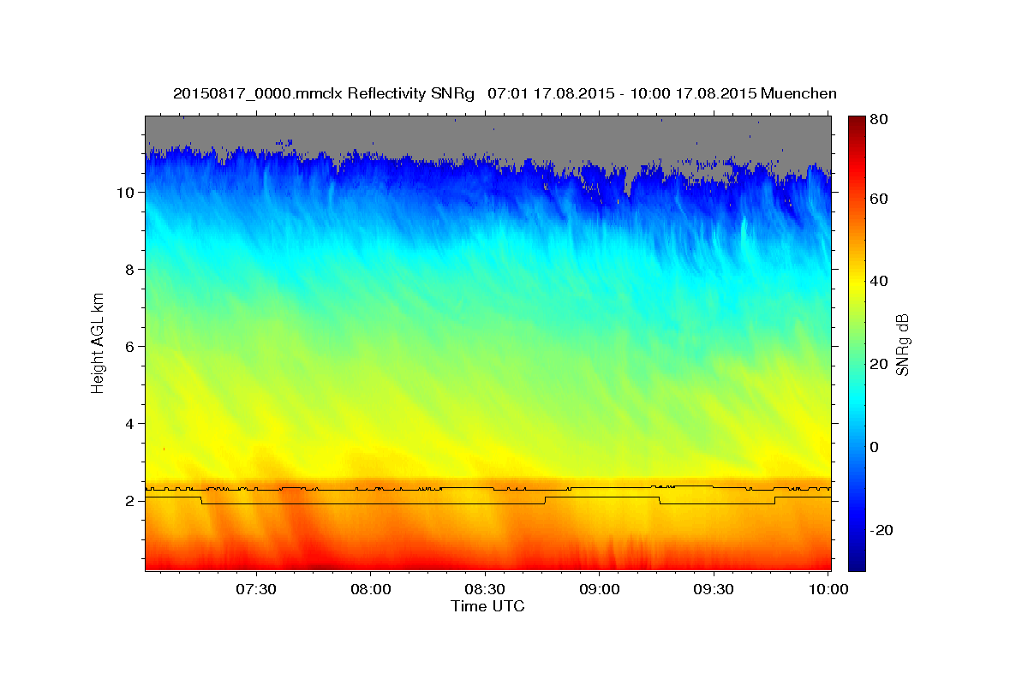Click the height tick label 4
The image size is (1028, 685).
(x=128, y=424)
